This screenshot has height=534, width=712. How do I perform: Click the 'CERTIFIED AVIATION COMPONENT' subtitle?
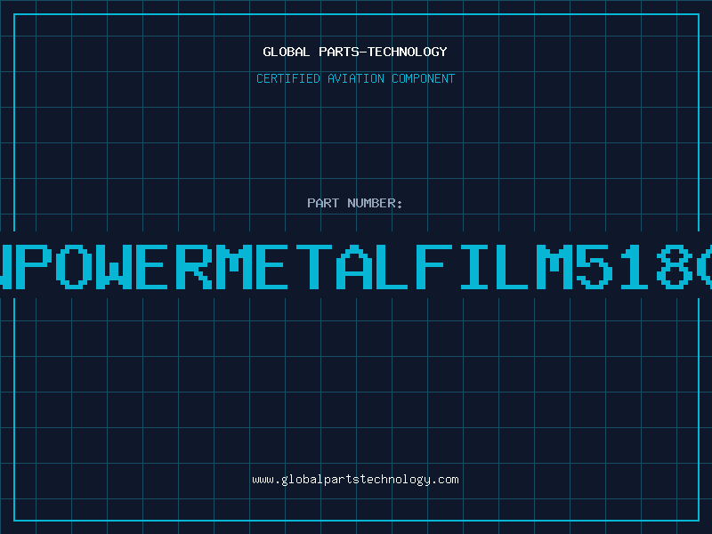pos(355,78)
